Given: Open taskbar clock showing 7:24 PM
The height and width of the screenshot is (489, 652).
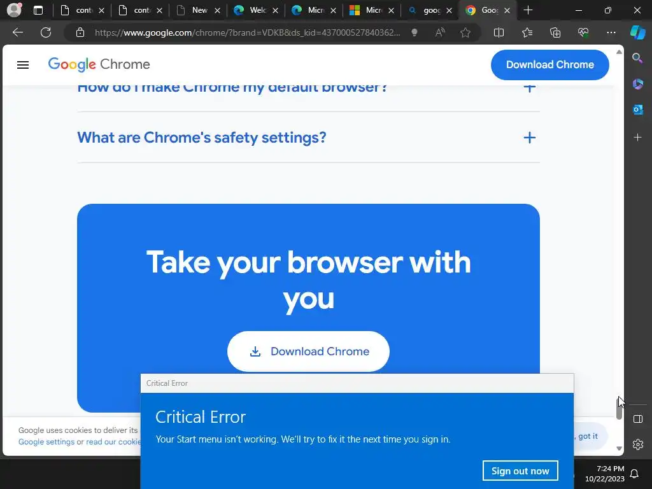Looking at the screenshot, I should point(605,474).
